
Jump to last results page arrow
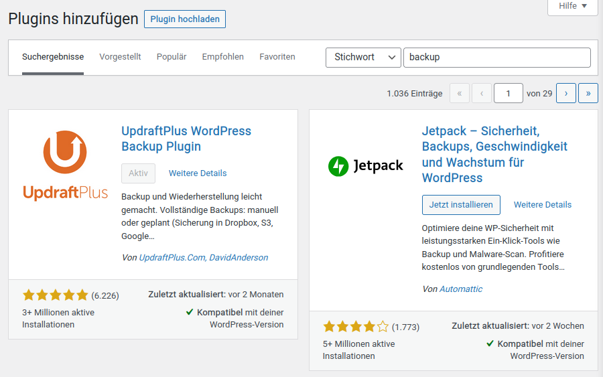click(x=588, y=93)
